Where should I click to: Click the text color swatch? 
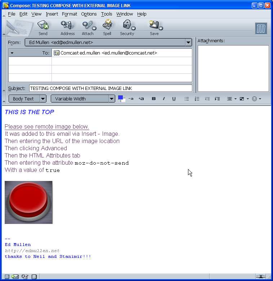click(121, 98)
